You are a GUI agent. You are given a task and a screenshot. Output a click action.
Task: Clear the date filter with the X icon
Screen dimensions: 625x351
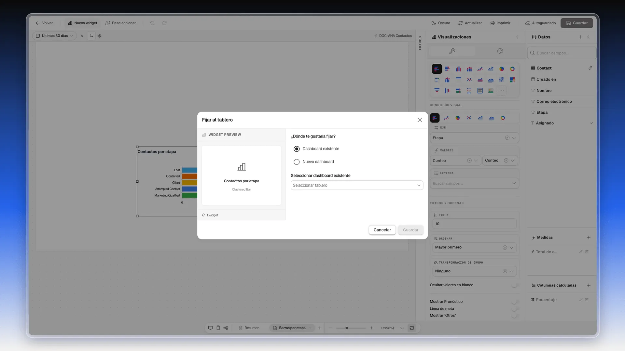[x=82, y=36]
